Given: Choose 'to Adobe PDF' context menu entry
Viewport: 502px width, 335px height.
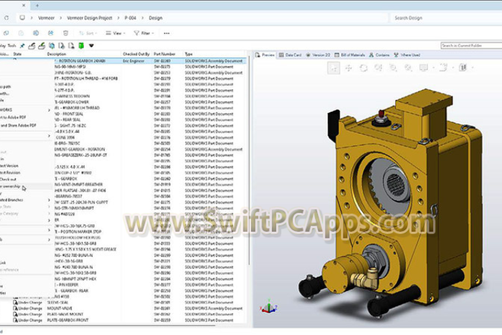Looking at the screenshot, I should (13, 117).
